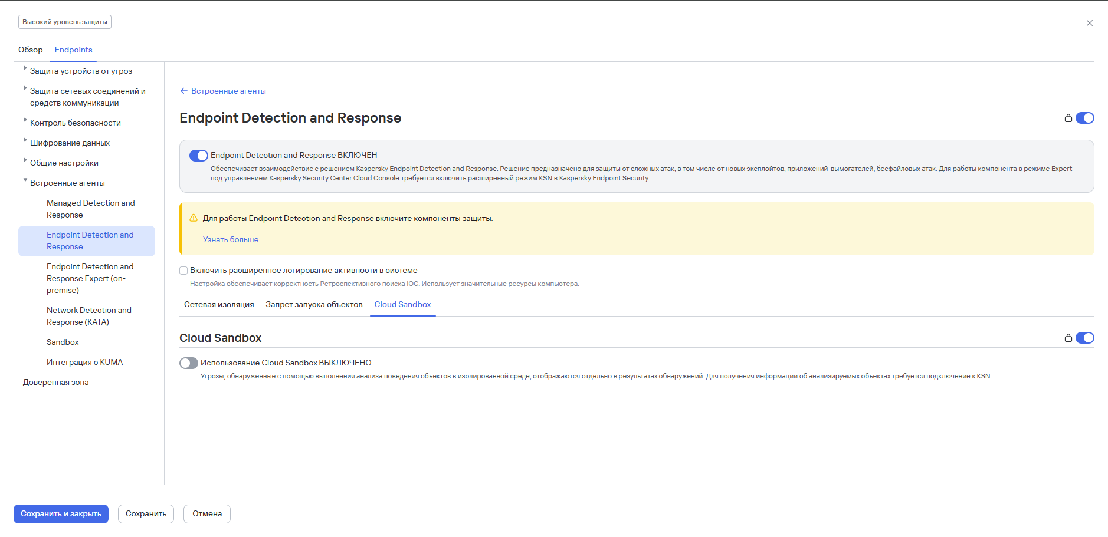Close the policy window with X
1108x537 pixels.
(1089, 23)
